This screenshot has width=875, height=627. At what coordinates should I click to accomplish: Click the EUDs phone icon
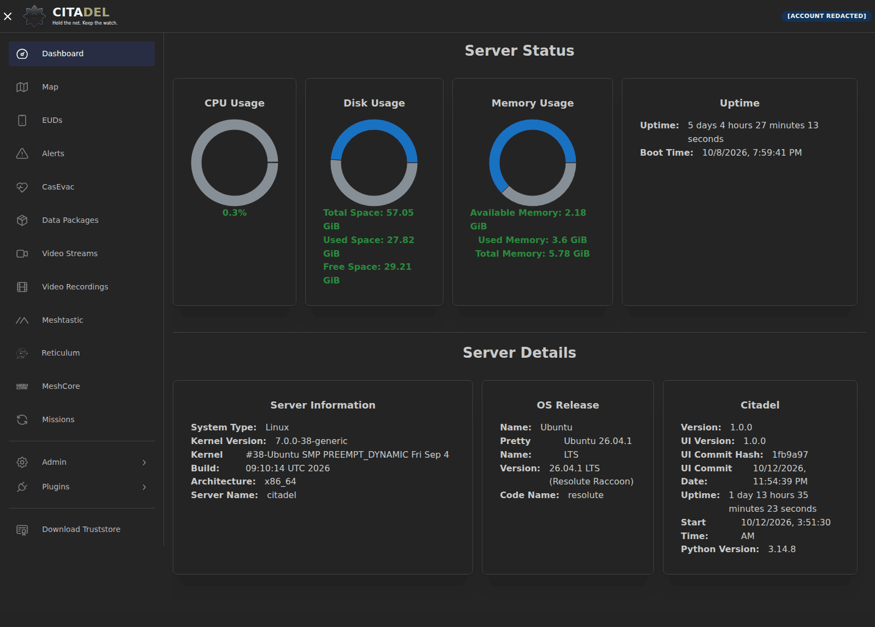[x=22, y=120]
